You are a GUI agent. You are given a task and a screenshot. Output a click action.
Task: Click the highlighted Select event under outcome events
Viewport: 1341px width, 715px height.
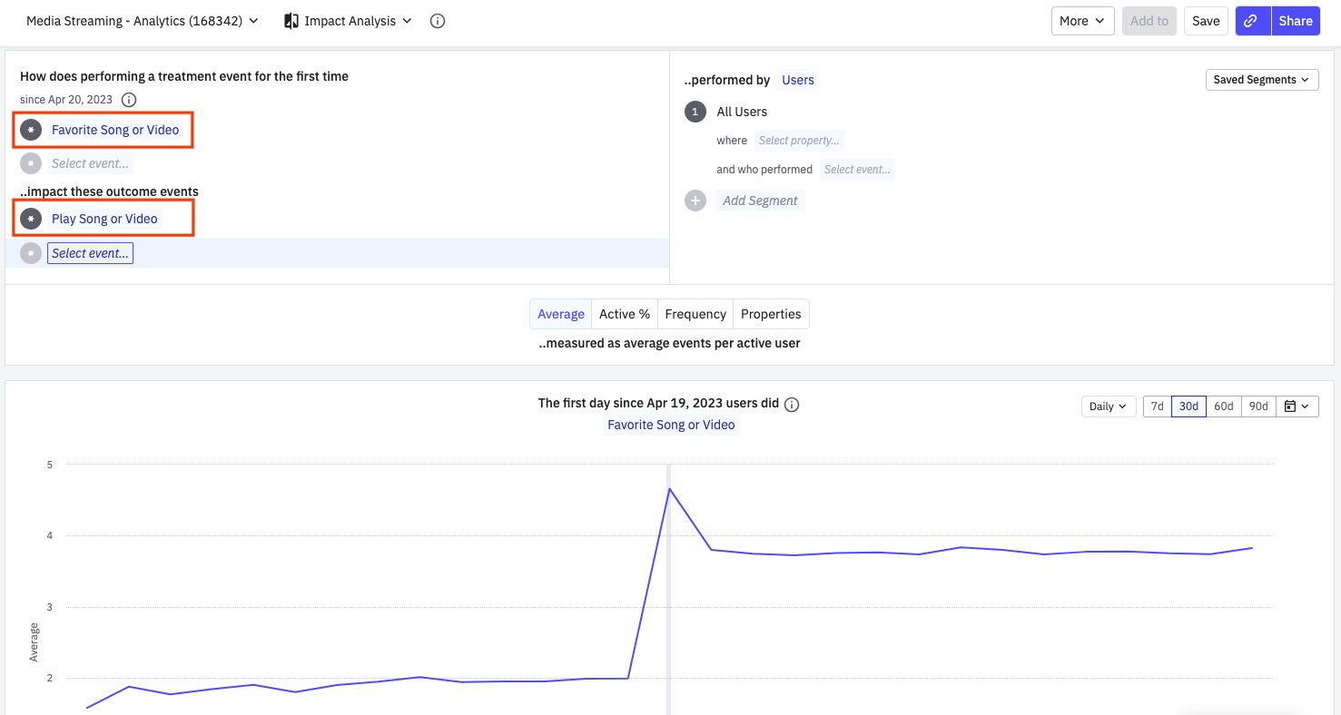(90, 253)
